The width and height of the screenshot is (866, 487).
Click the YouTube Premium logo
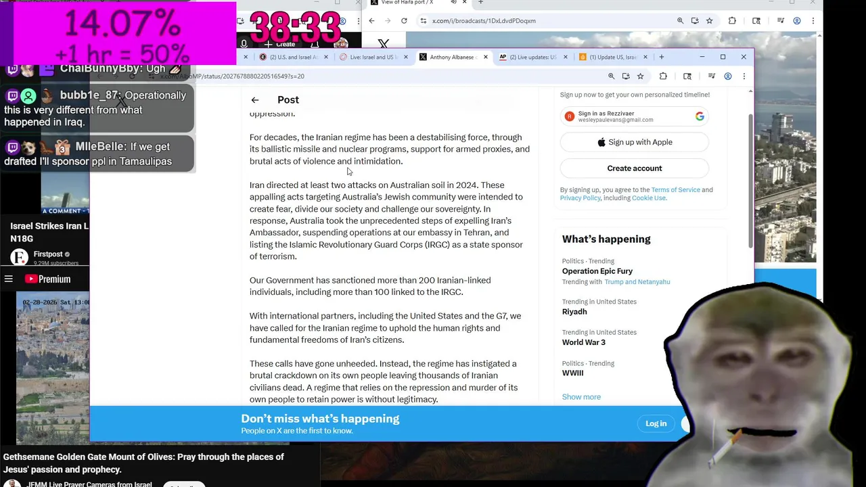(47, 279)
